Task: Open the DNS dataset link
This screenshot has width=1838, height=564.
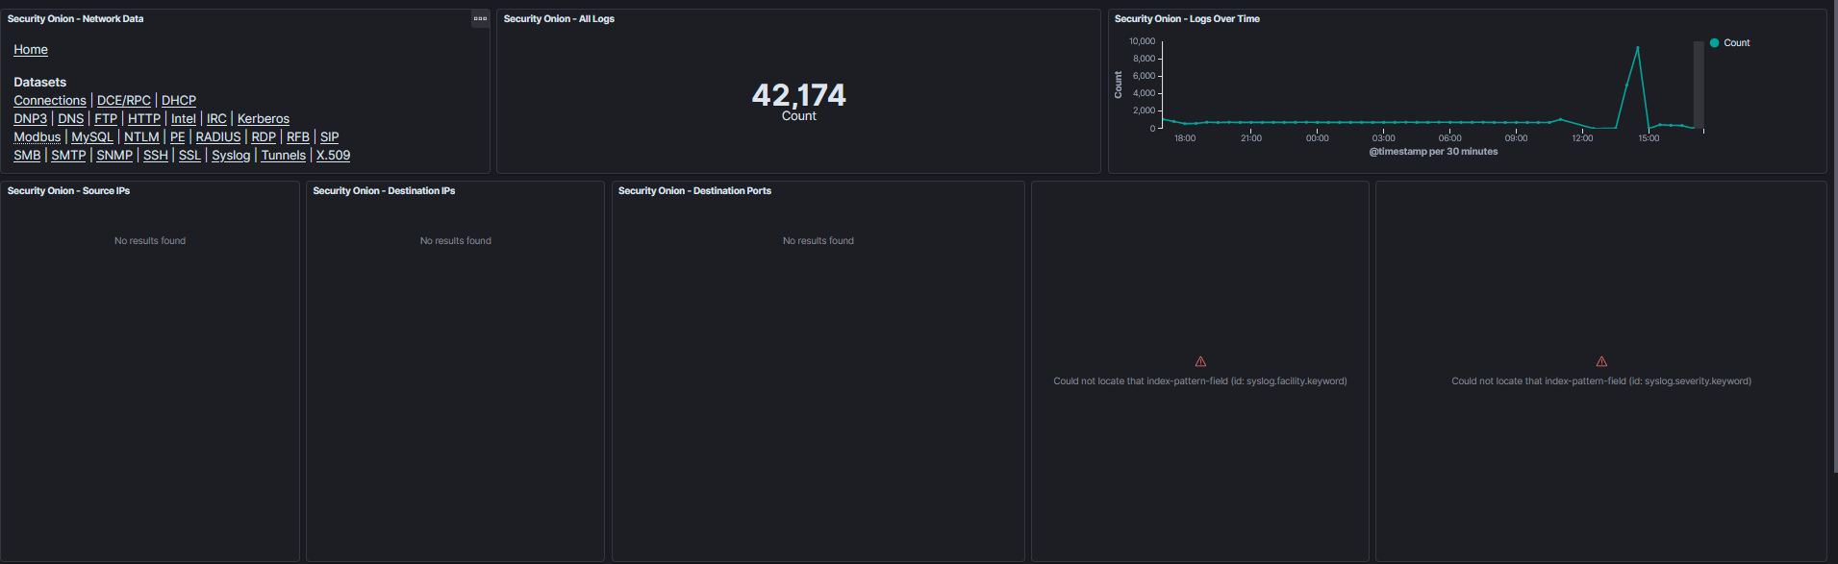Action: point(70,118)
